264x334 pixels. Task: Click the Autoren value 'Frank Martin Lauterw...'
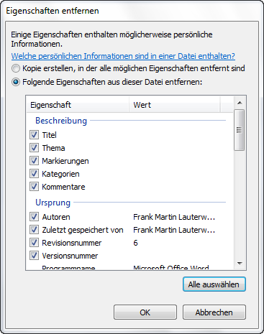174,217
